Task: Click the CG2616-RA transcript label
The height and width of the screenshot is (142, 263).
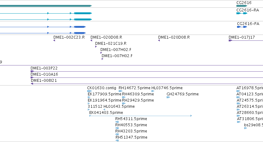Action: 248,10
